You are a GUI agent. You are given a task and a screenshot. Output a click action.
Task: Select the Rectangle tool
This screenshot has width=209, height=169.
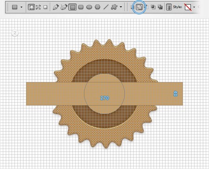[x=72, y=7]
